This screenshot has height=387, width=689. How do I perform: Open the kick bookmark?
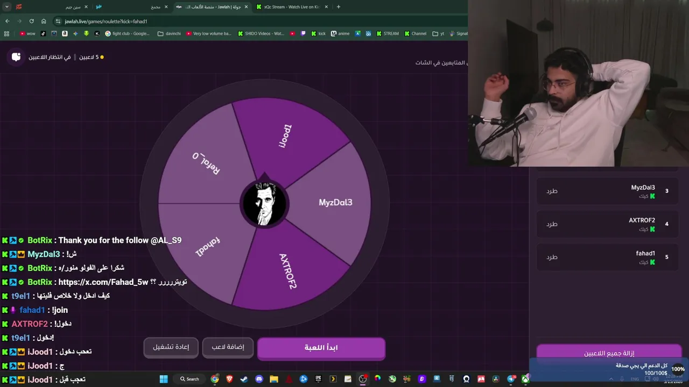point(318,33)
